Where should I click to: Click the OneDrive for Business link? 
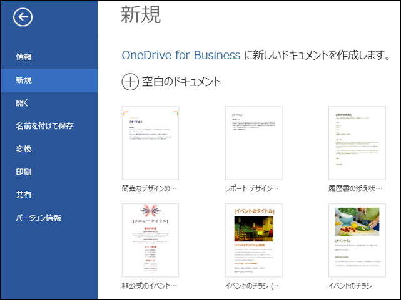click(x=181, y=55)
